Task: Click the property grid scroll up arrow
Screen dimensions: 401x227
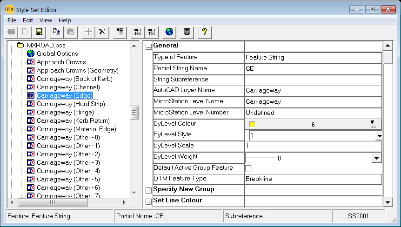Action: 388,46
